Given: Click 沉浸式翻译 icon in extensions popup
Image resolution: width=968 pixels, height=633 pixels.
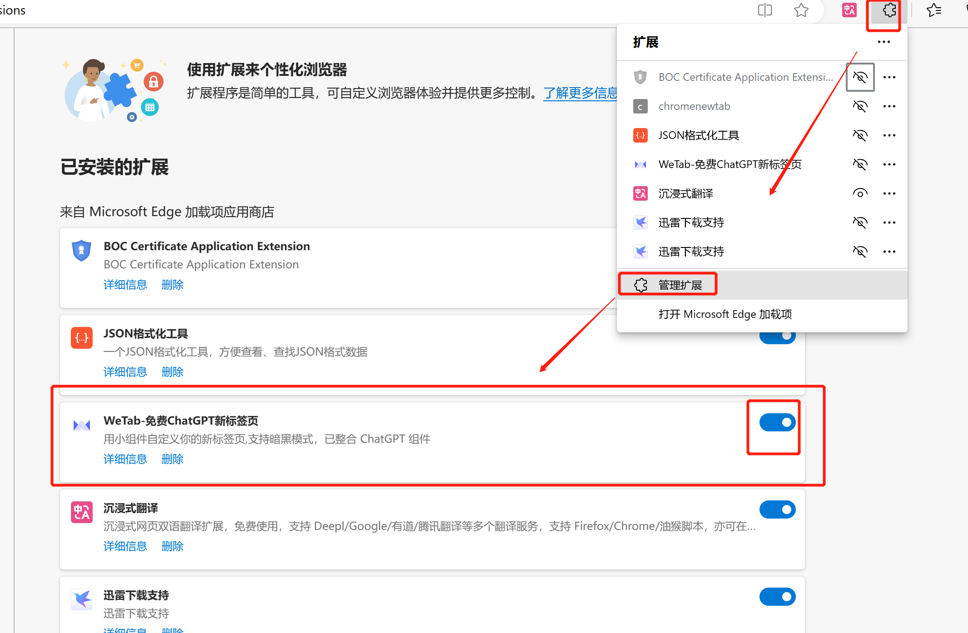Looking at the screenshot, I should click(x=640, y=193).
